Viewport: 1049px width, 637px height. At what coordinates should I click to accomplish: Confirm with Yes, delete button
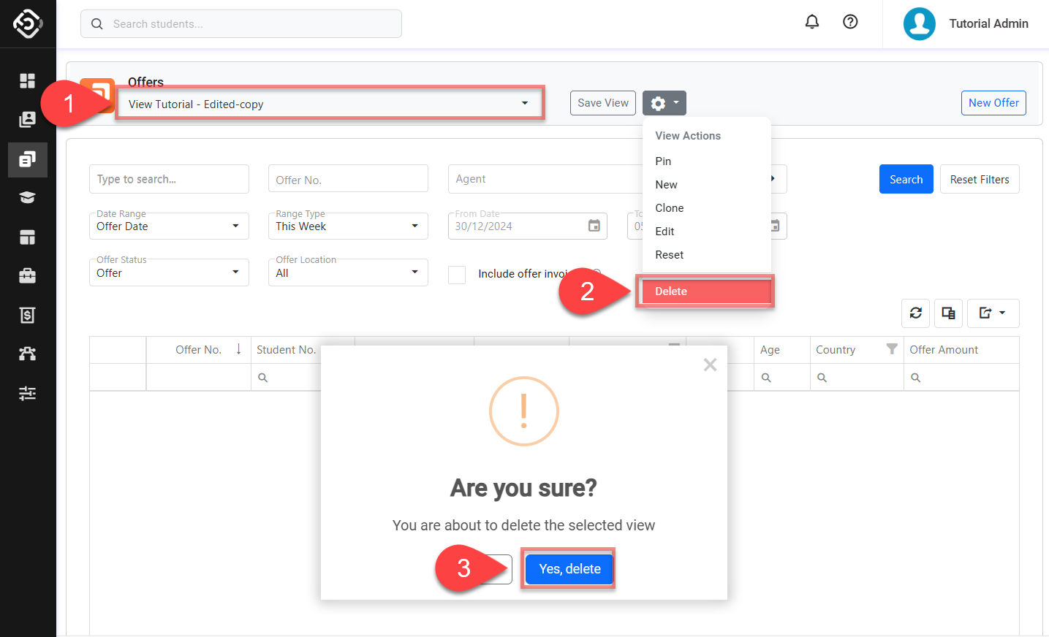[569, 569]
